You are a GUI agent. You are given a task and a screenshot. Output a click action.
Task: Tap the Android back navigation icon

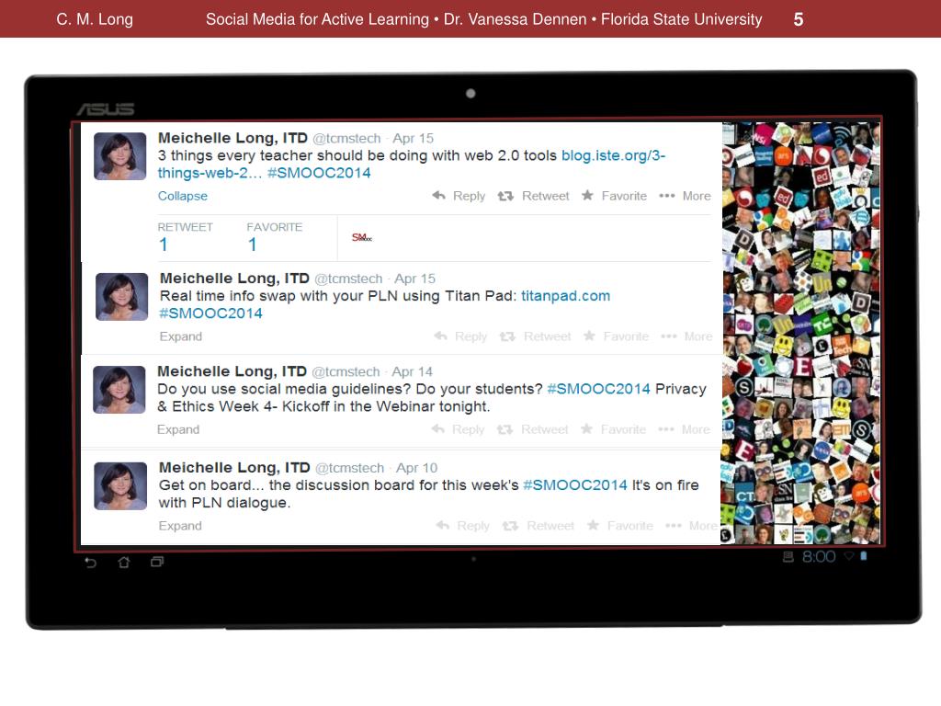(91, 562)
